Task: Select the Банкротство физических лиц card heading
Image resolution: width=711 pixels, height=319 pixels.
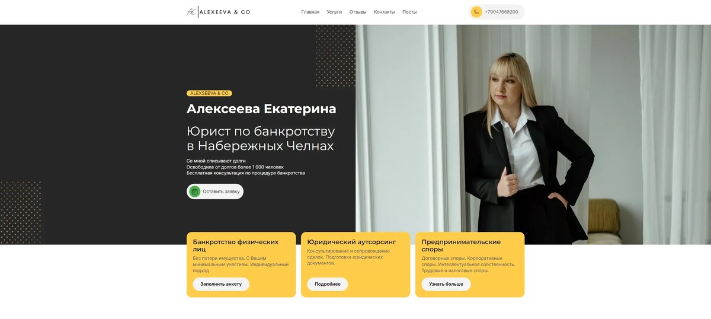Action: (x=236, y=245)
